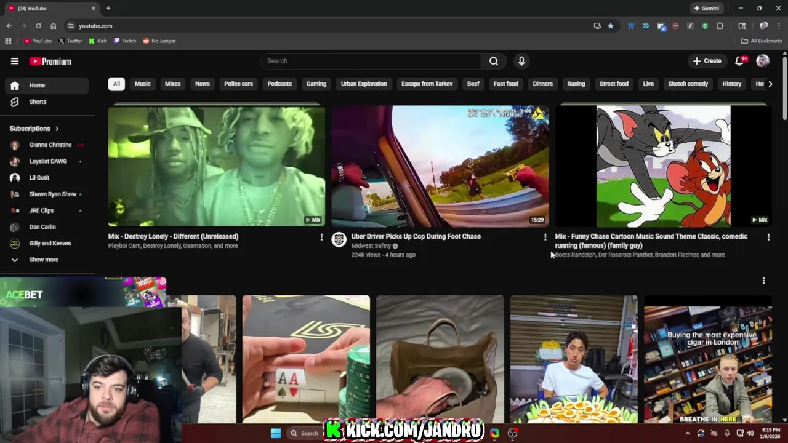Open the notifications bell

(740, 61)
